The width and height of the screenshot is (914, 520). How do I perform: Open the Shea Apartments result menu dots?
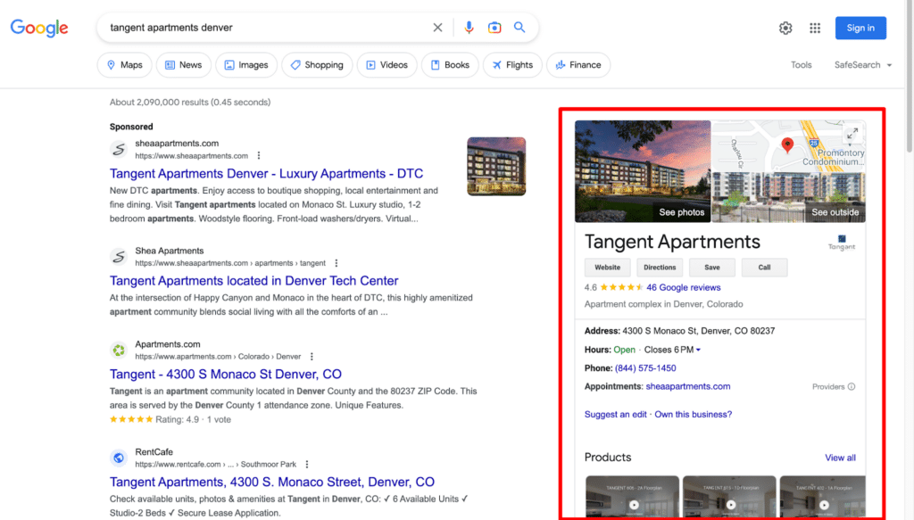(337, 263)
